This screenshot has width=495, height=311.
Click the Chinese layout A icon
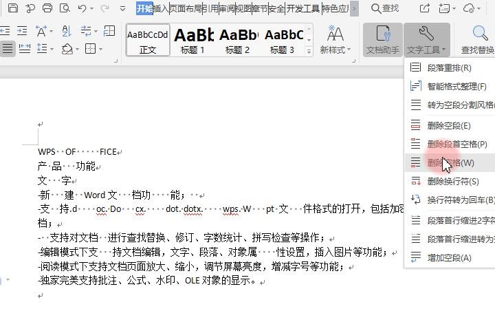pos(41,31)
